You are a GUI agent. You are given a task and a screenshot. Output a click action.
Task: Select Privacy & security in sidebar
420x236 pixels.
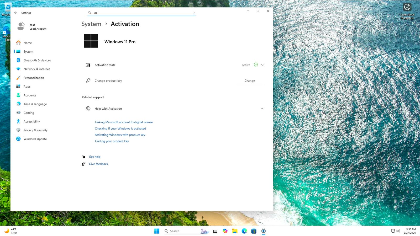pyautogui.click(x=35, y=130)
